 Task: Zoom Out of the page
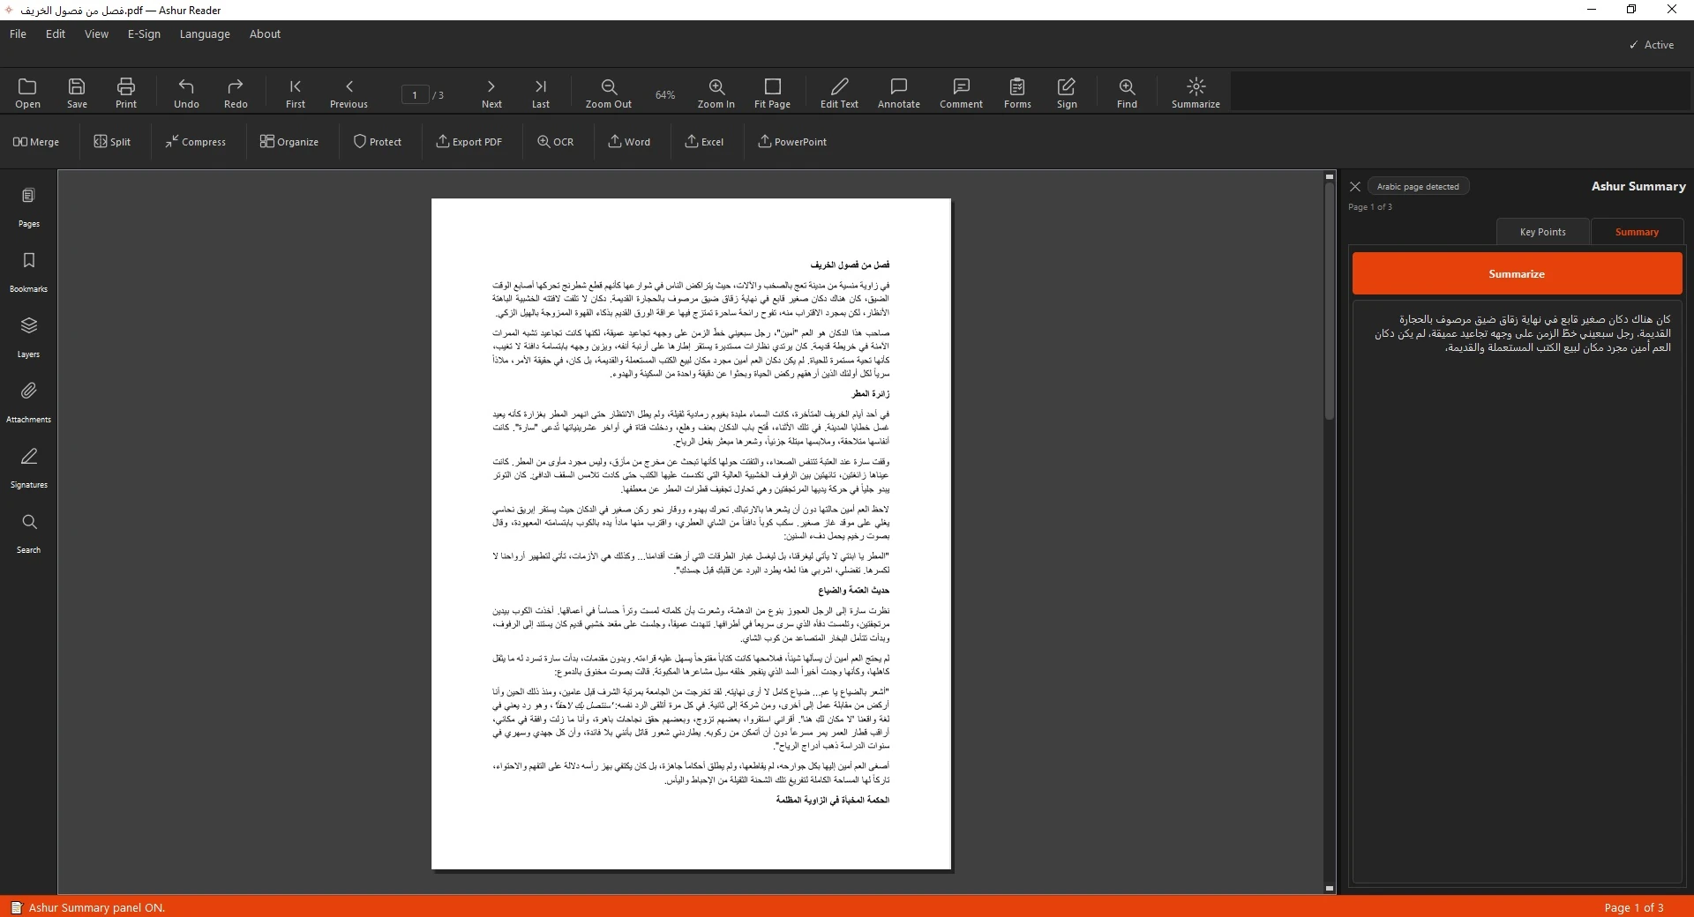609,93
